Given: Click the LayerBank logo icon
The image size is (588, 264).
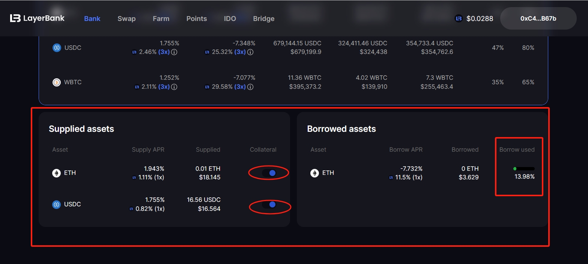Looking at the screenshot, I should click(x=15, y=18).
